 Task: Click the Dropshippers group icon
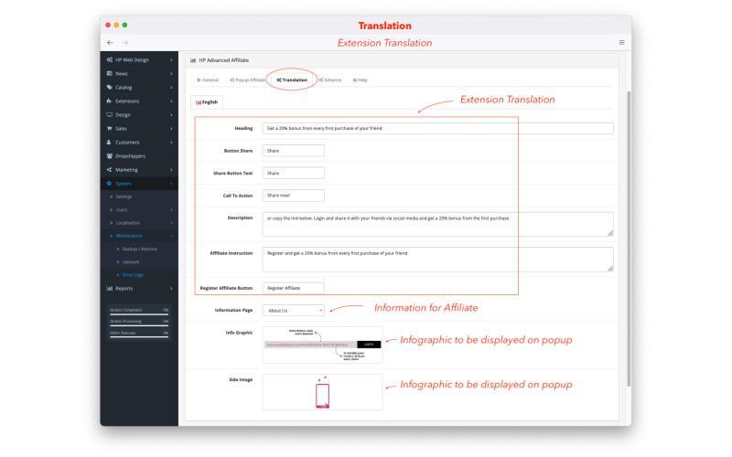click(x=109, y=155)
